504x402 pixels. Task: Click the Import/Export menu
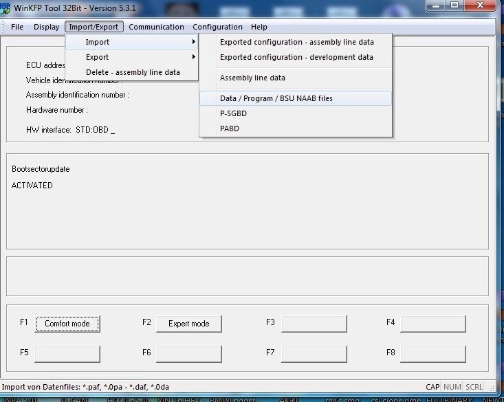click(94, 27)
